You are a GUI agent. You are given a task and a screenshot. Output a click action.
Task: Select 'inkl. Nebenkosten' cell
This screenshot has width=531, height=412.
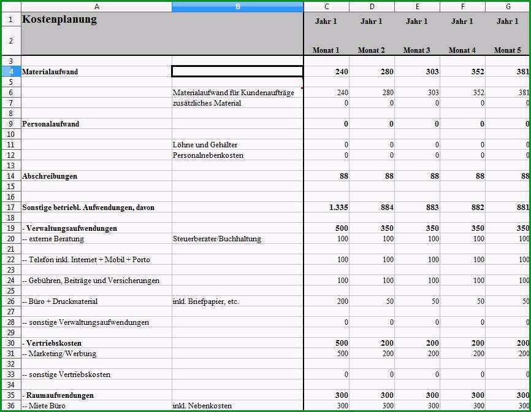tap(237, 406)
